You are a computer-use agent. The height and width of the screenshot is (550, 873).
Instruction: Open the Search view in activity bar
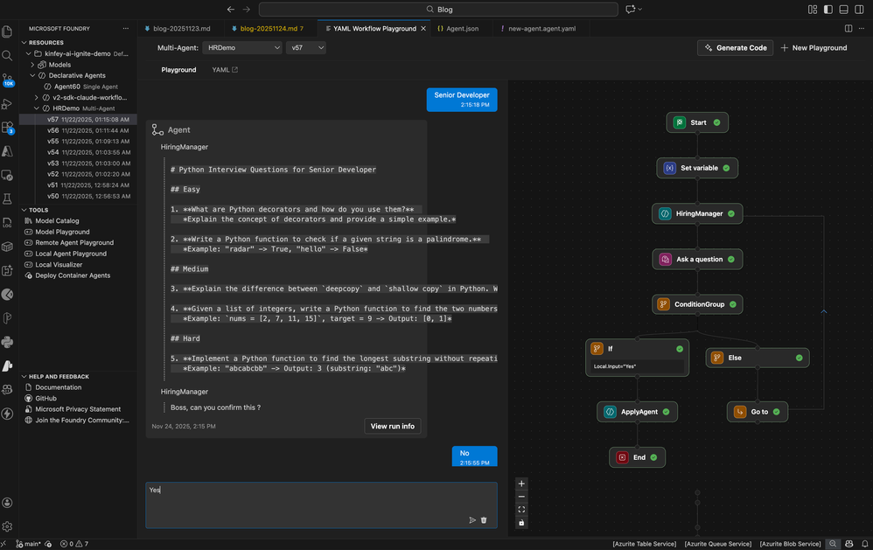[x=7, y=56]
